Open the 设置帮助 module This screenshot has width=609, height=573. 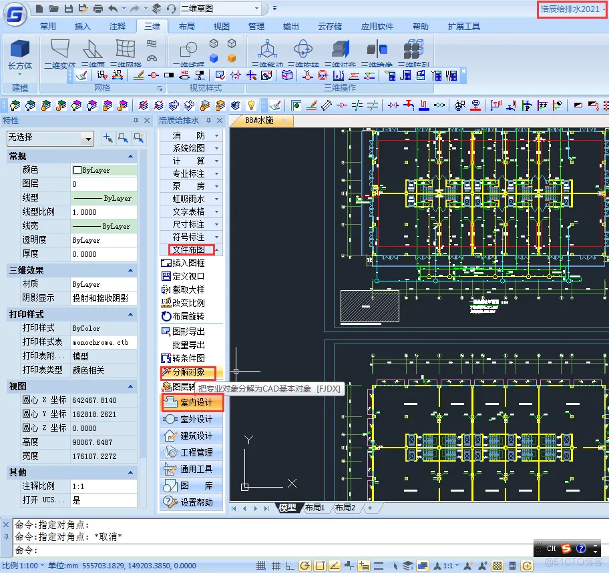click(192, 502)
